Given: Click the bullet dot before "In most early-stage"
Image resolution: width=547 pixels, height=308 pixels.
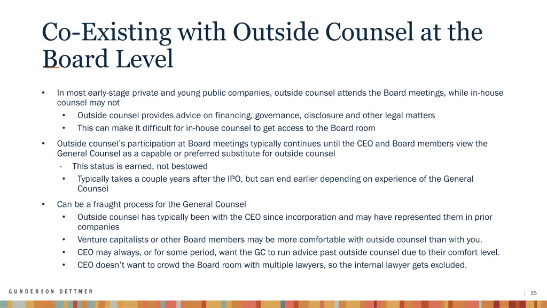Looking at the screenshot, I should click(x=43, y=93).
